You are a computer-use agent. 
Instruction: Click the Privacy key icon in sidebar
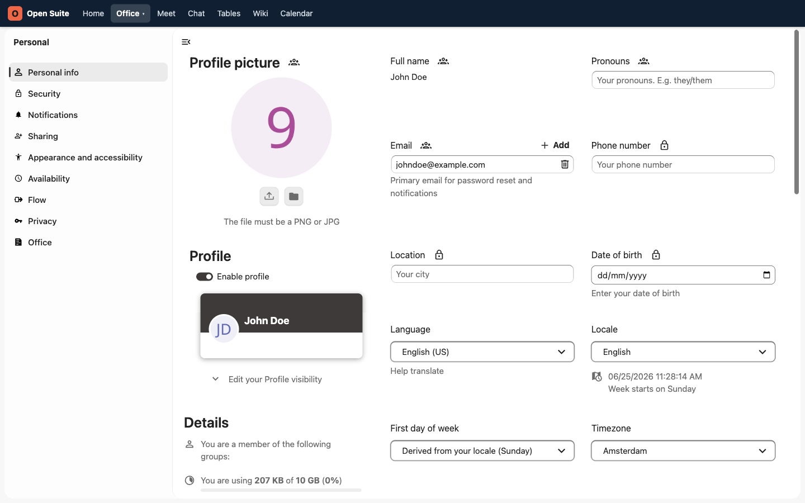[x=18, y=221]
